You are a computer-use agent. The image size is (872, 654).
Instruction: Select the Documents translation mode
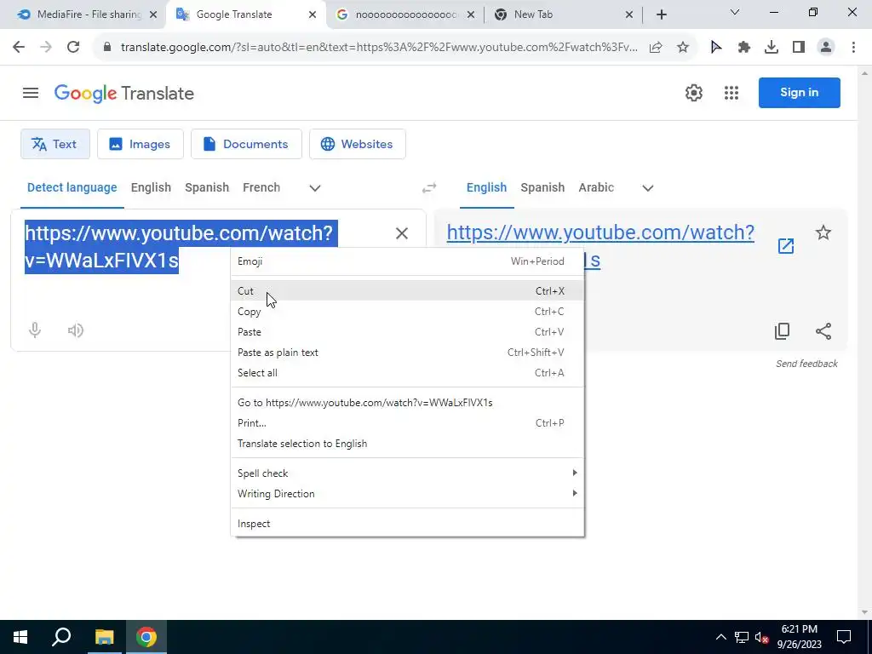[246, 144]
